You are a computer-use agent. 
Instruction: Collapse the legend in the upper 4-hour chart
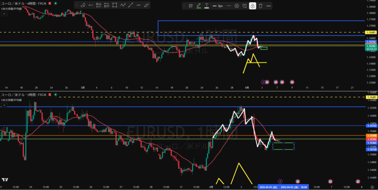point(4,14)
